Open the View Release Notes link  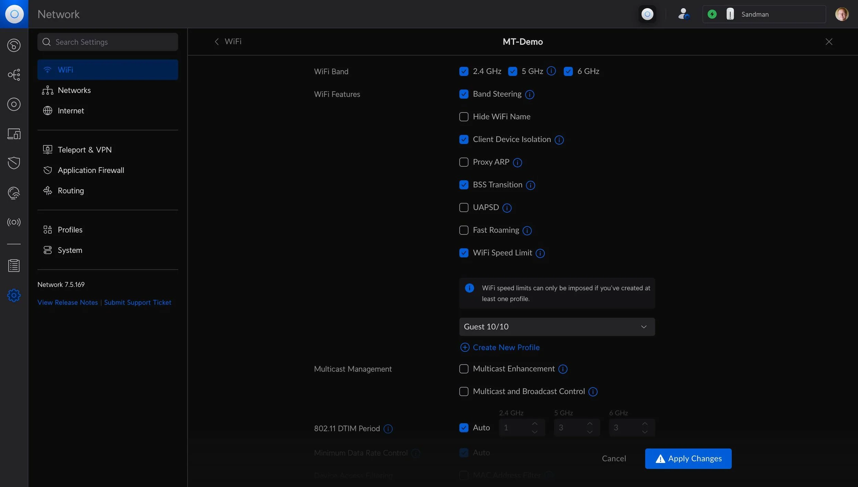point(67,302)
